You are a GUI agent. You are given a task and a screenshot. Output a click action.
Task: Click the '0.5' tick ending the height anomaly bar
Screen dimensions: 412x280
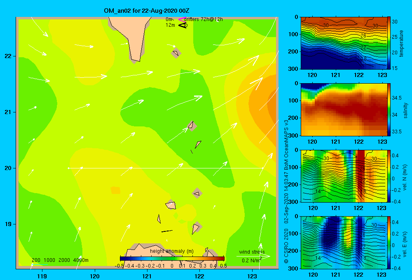tap(223, 266)
